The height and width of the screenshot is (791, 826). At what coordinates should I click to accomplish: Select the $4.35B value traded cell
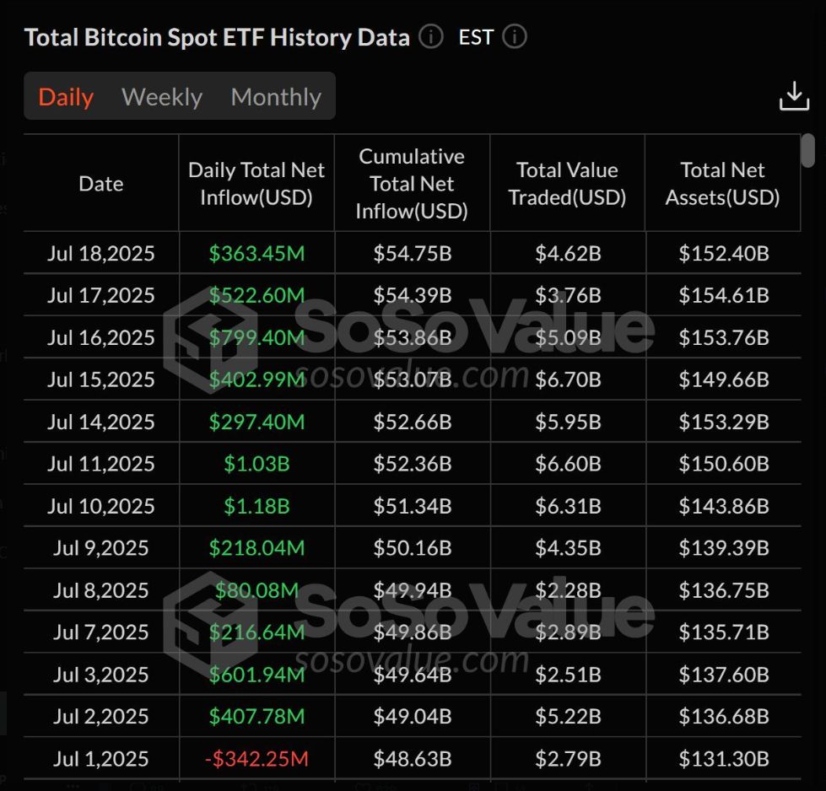[x=568, y=548]
